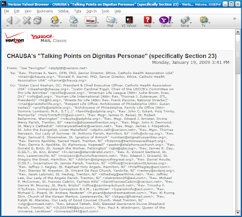Click Cc address prolife@usccb.org

(x=67, y=93)
